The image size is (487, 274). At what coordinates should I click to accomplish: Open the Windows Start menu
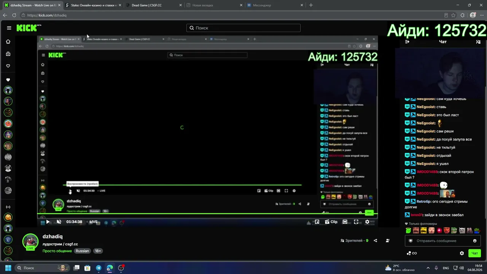(x=8, y=268)
